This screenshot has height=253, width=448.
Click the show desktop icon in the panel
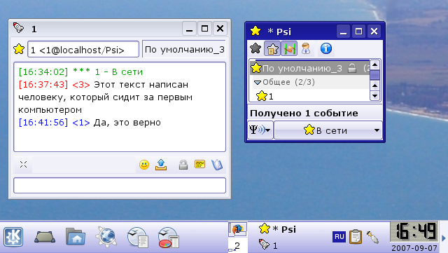click(x=45, y=237)
